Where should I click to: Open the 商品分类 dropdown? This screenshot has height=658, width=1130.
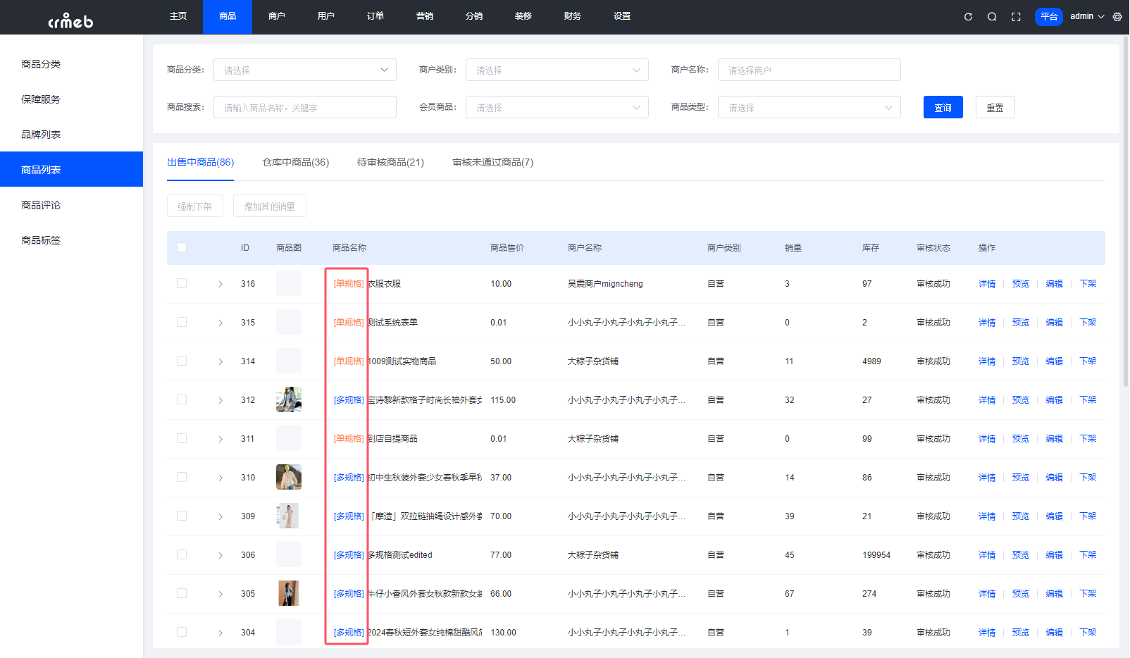(304, 70)
